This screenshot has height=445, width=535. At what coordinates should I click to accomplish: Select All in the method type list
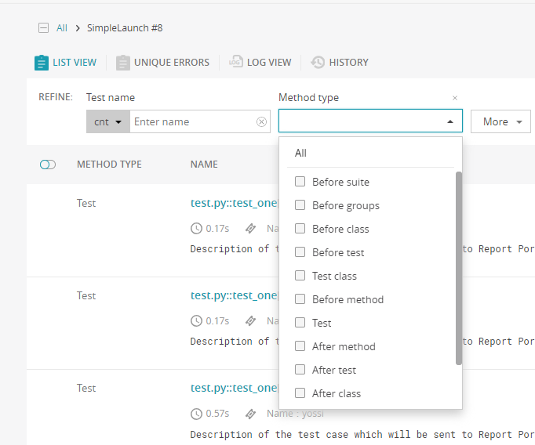[300, 153]
